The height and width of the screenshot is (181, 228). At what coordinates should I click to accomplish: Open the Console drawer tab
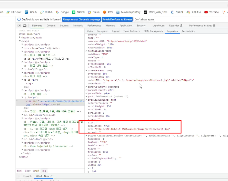(28, 176)
